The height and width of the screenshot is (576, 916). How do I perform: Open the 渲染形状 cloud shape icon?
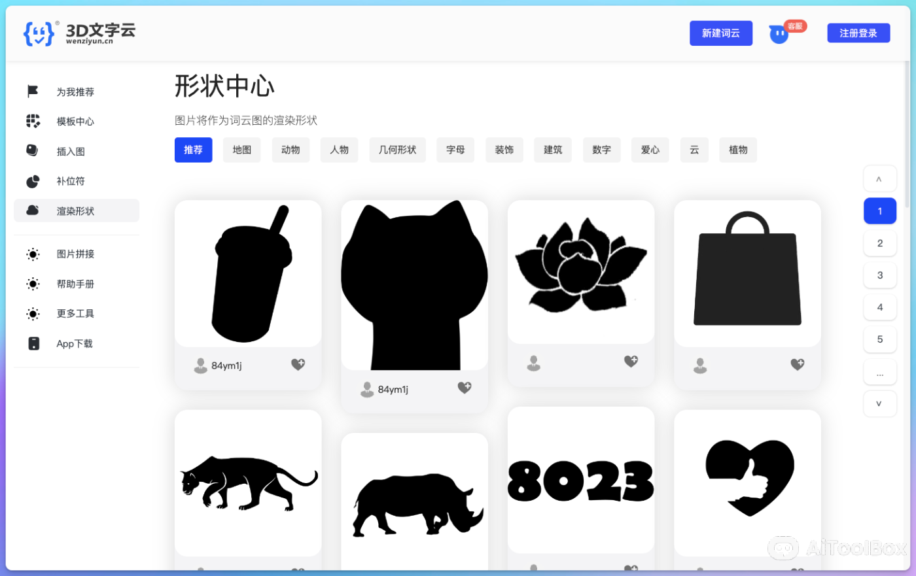33,211
